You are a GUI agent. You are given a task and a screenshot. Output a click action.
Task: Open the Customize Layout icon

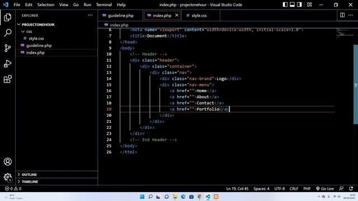point(309,4)
